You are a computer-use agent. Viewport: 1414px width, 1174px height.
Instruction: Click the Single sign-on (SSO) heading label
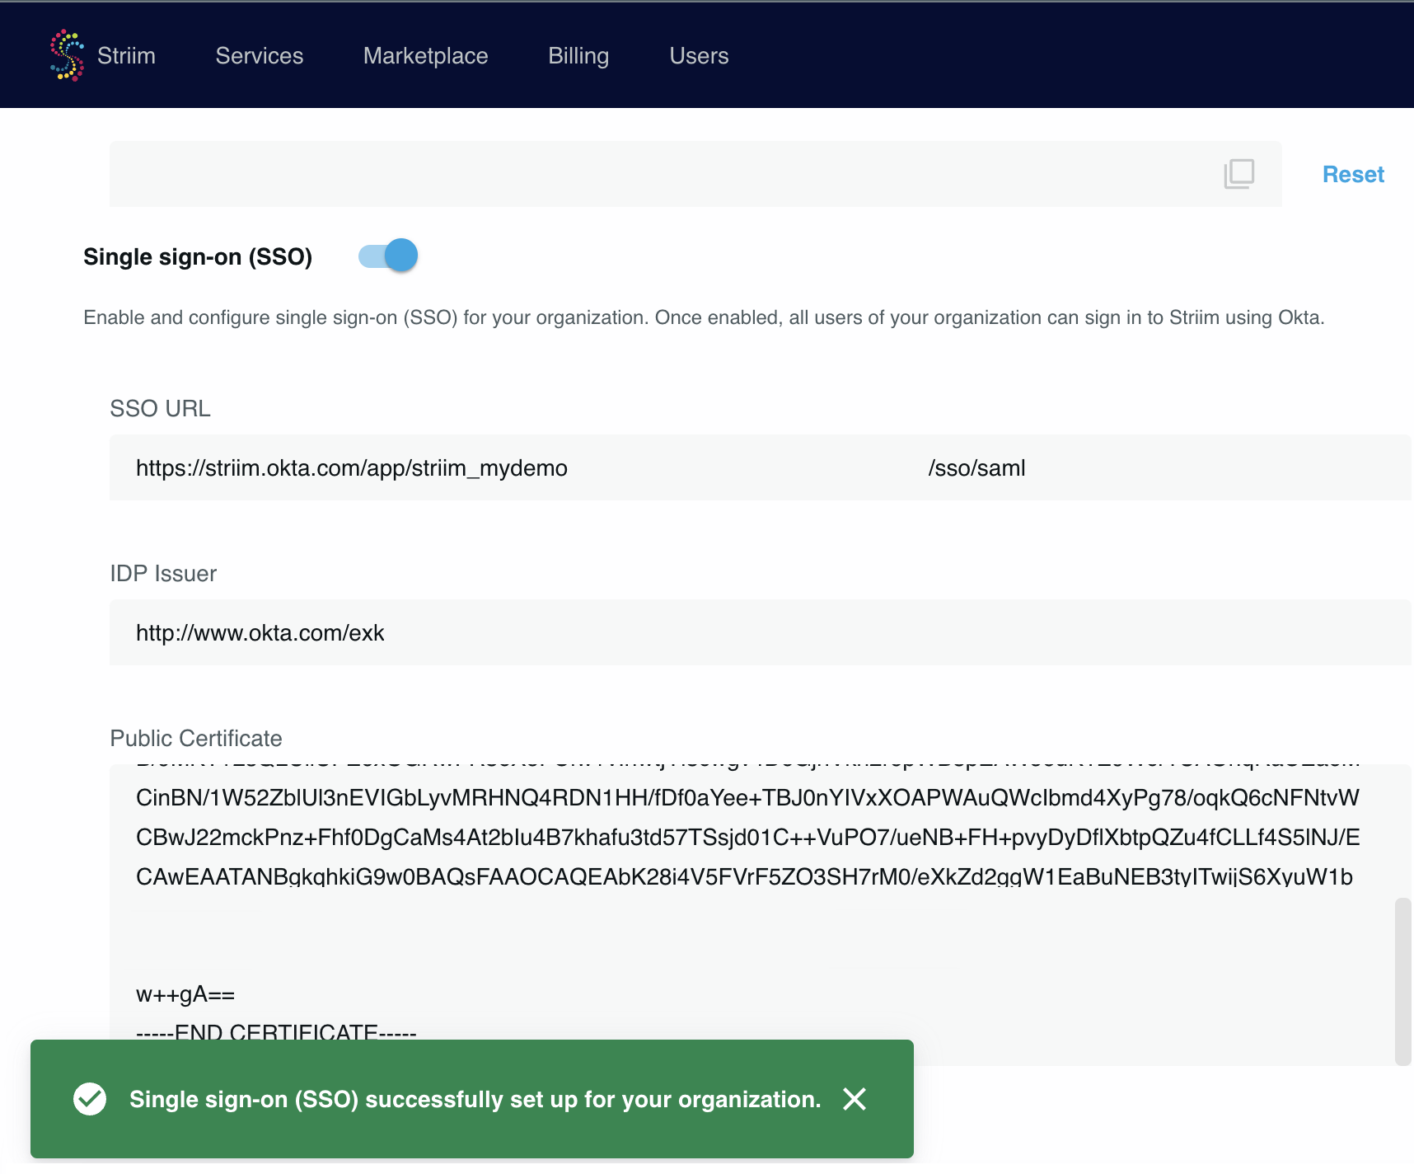(198, 257)
